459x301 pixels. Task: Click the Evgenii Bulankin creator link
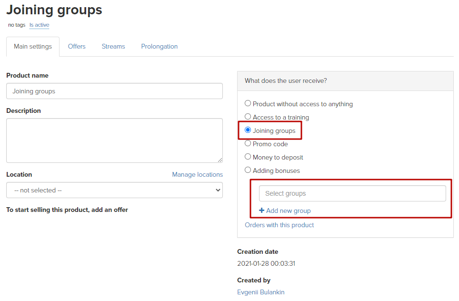[261, 292]
